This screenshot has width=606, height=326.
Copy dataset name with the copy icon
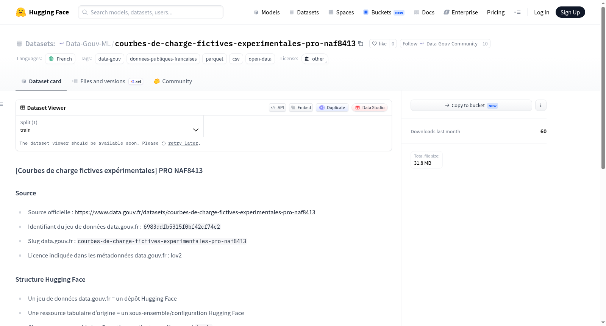(x=361, y=44)
